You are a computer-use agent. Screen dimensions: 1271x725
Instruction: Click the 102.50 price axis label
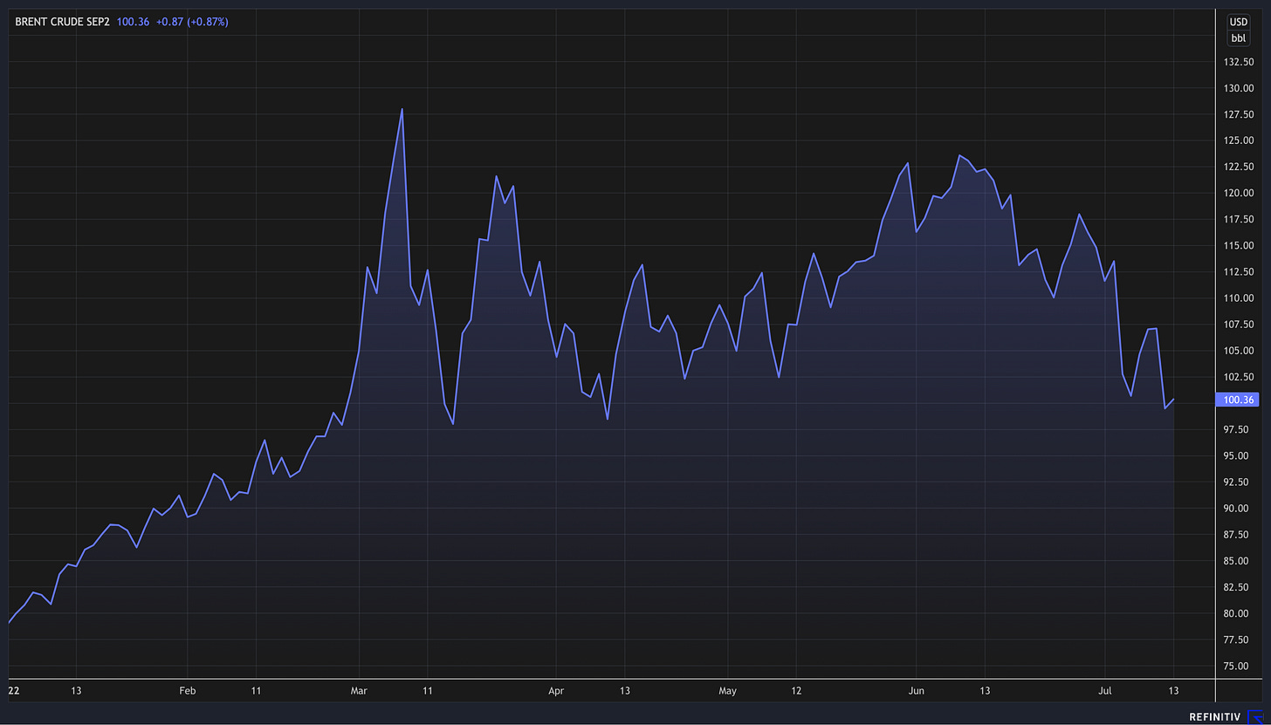tap(1240, 377)
